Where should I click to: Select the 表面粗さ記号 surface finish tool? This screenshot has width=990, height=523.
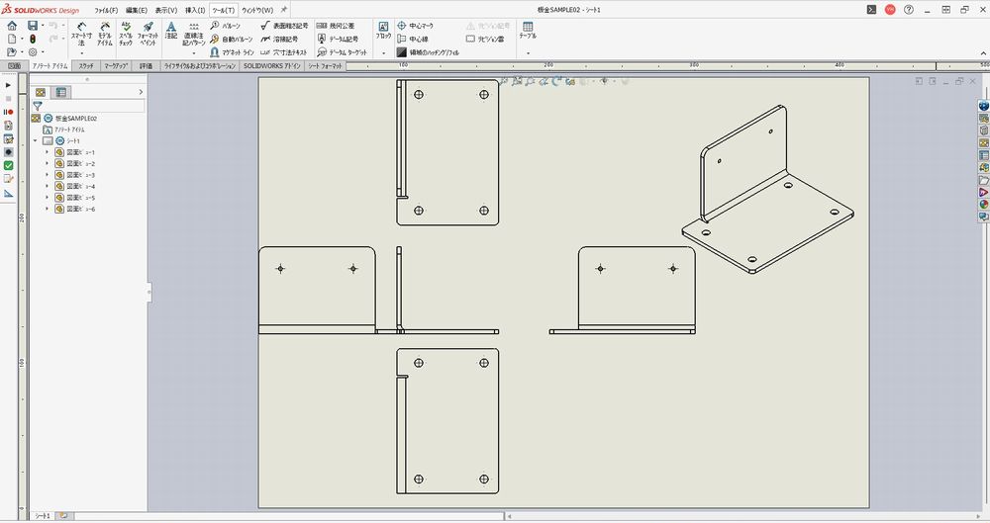284,26
